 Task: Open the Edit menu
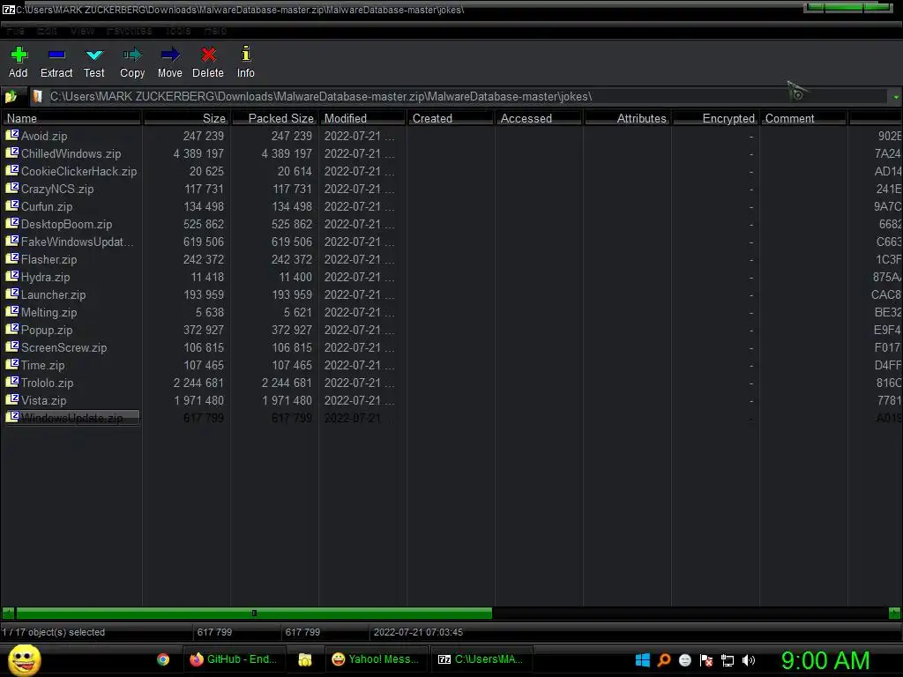point(47,31)
